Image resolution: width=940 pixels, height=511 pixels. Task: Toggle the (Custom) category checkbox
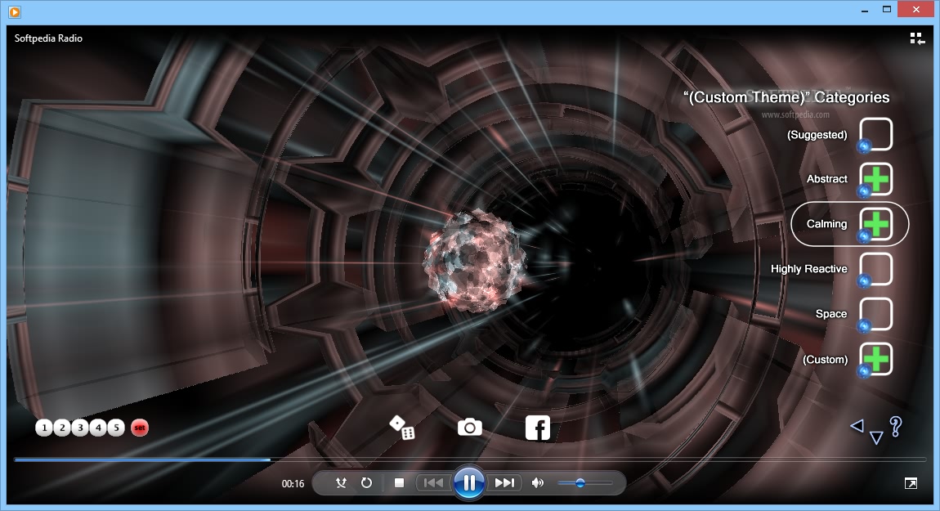(x=876, y=359)
